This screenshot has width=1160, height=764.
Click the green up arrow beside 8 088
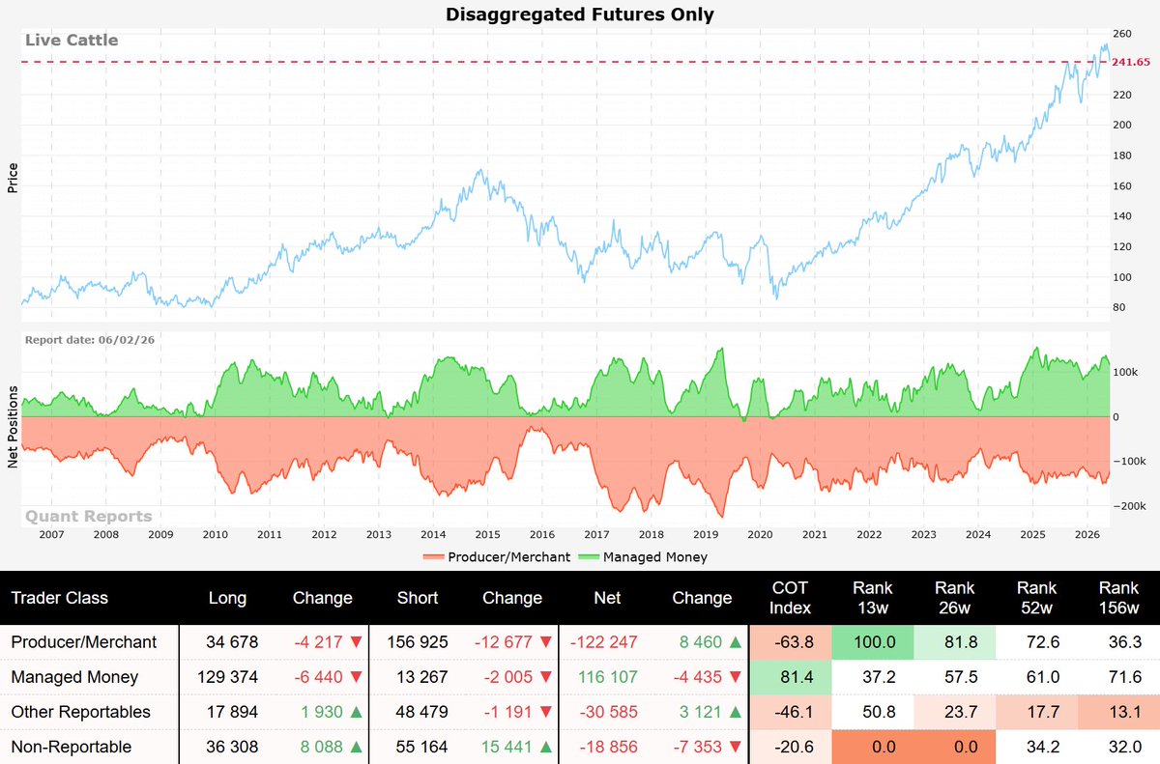click(358, 747)
